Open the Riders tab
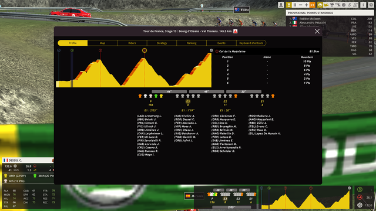This screenshot has width=376, height=211. [132, 43]
